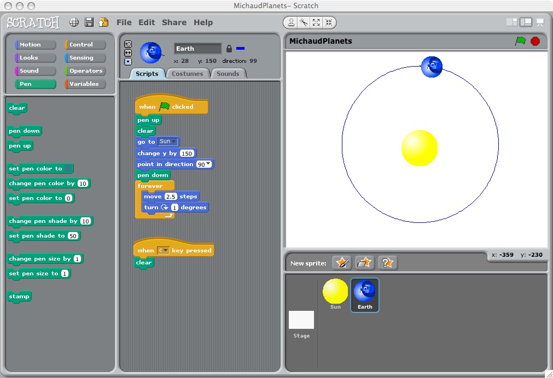The image size is (553, 378).
Task: Select the Sound block category
Action: point(35,71)
